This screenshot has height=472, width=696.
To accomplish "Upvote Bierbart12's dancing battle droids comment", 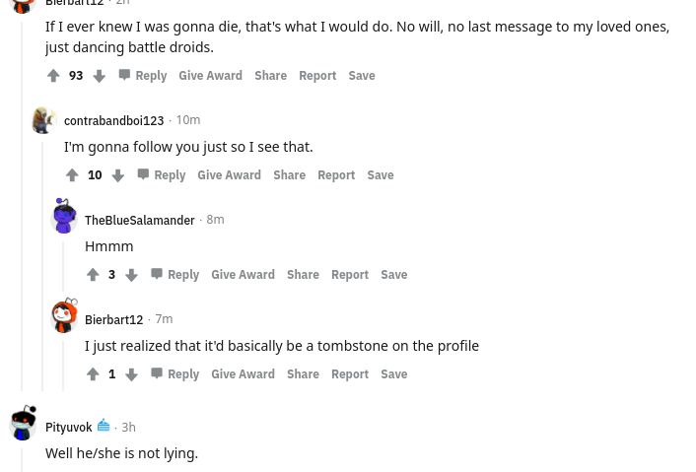I will pyautogui.click(x=54, y=76).
